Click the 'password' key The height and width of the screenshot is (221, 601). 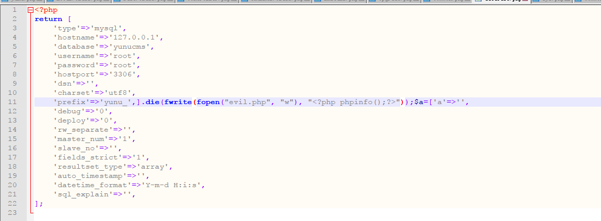coord(76,66)
